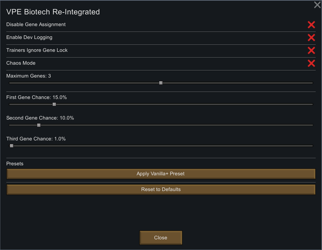322x250 pixels.
Task: Click the Second Gene Chance slider knob
Action: click(x=39, y=125)
